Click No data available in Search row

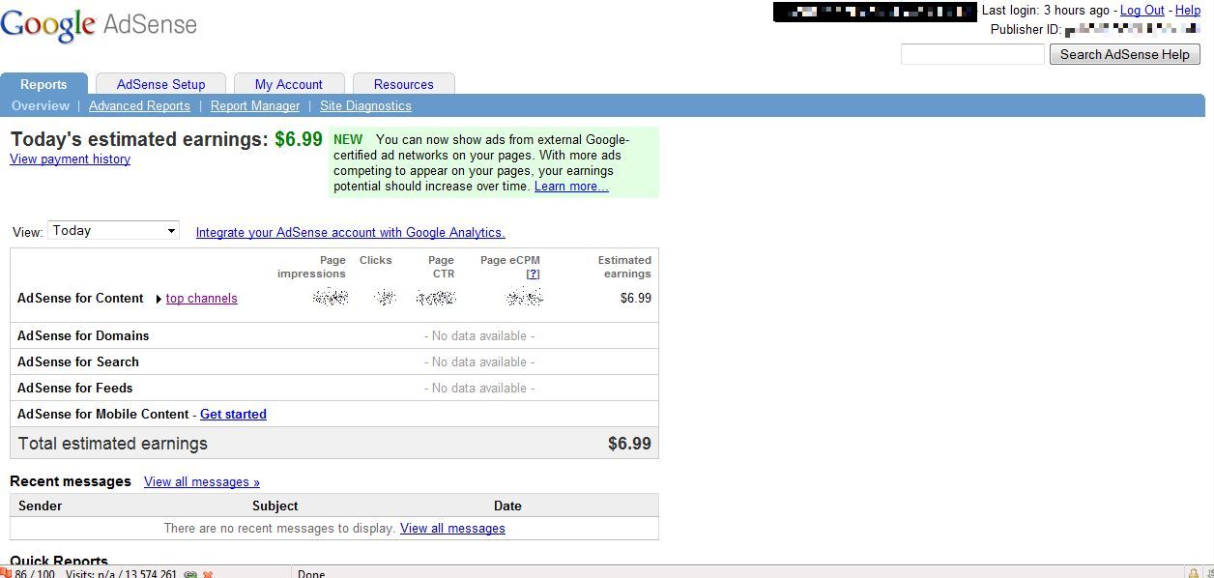(479, 361)
